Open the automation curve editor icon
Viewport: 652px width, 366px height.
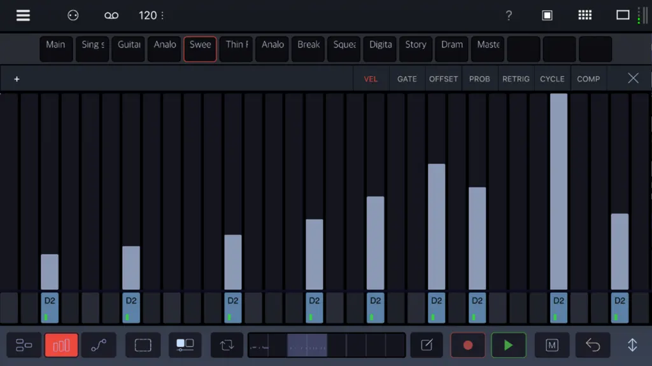pyautogui.click(x=99, y=345)
